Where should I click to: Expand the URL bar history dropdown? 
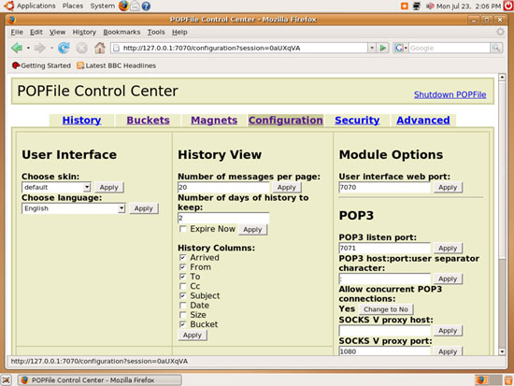click(372, 48)
